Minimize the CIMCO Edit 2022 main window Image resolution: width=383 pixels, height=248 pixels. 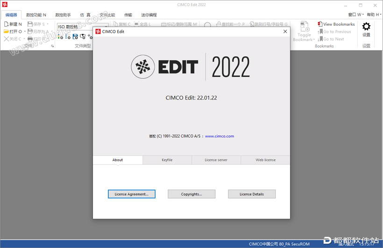point(346,5)
